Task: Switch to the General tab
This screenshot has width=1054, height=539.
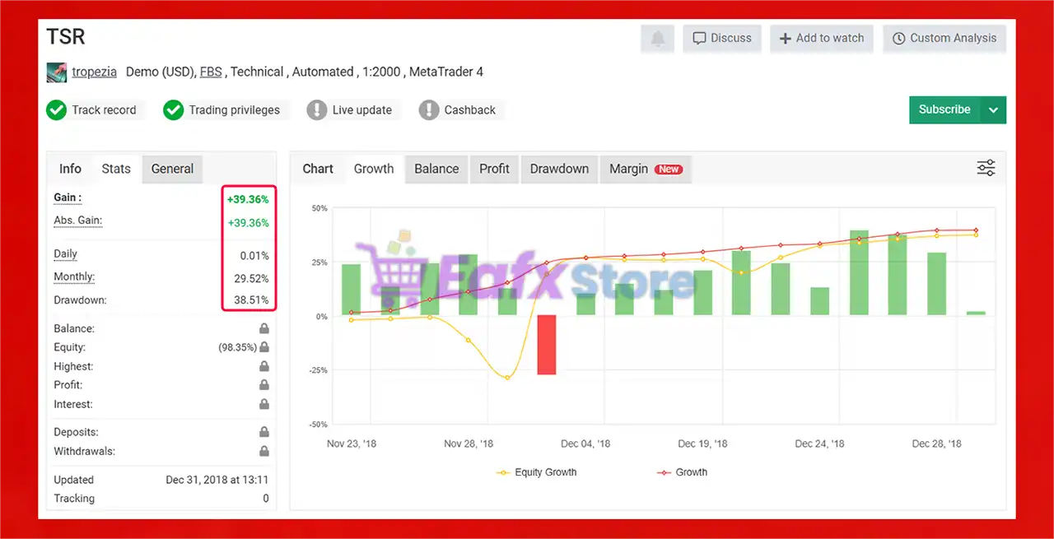Action: (172, 169)
